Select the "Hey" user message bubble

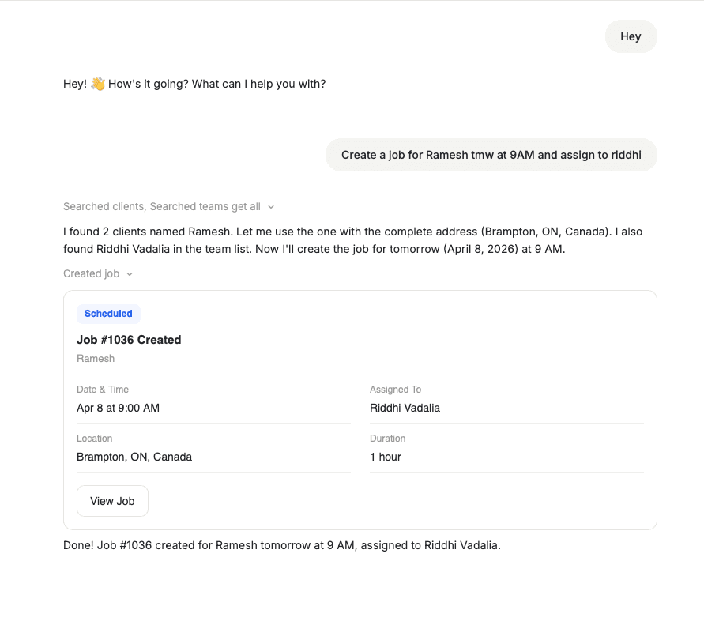click(x=631, y=36)
